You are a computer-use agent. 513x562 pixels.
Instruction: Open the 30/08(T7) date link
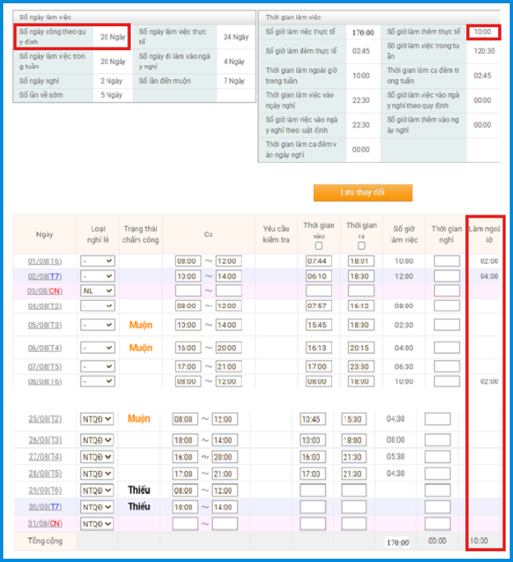pos(45,507)
